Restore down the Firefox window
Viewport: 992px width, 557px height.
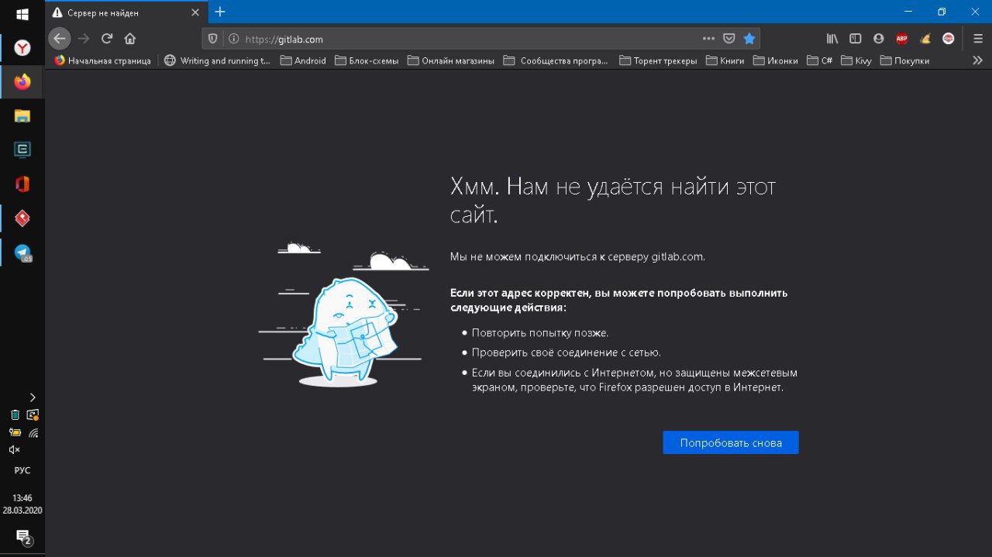click(x=942, y=12)
